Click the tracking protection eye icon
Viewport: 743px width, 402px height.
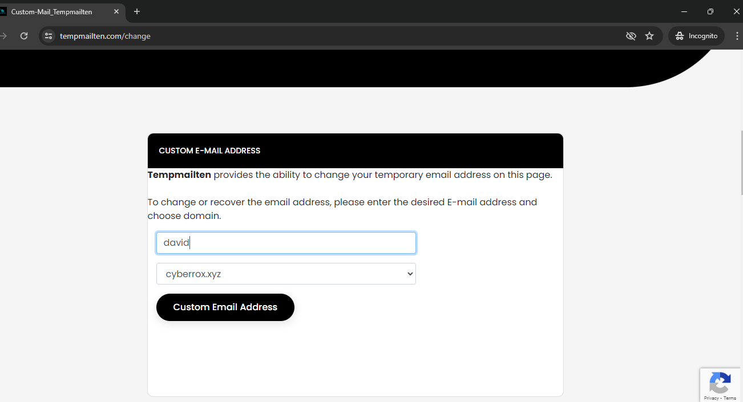click(631, 35)
